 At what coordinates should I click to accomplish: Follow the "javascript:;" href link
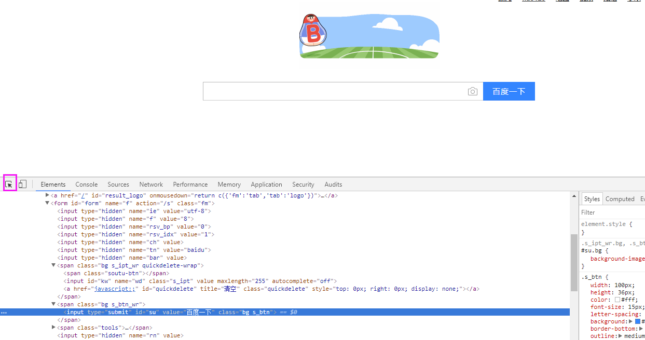pos(115,289)
